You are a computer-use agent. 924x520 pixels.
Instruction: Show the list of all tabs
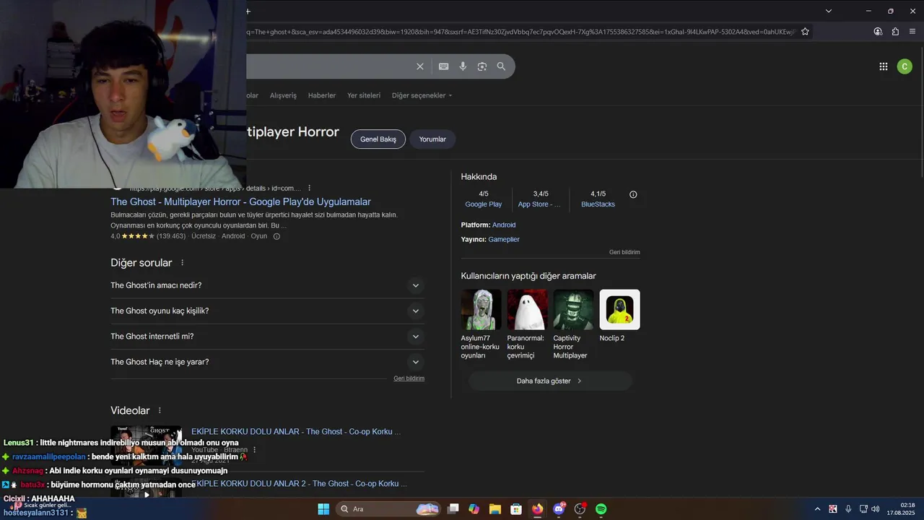click(829, 11)
